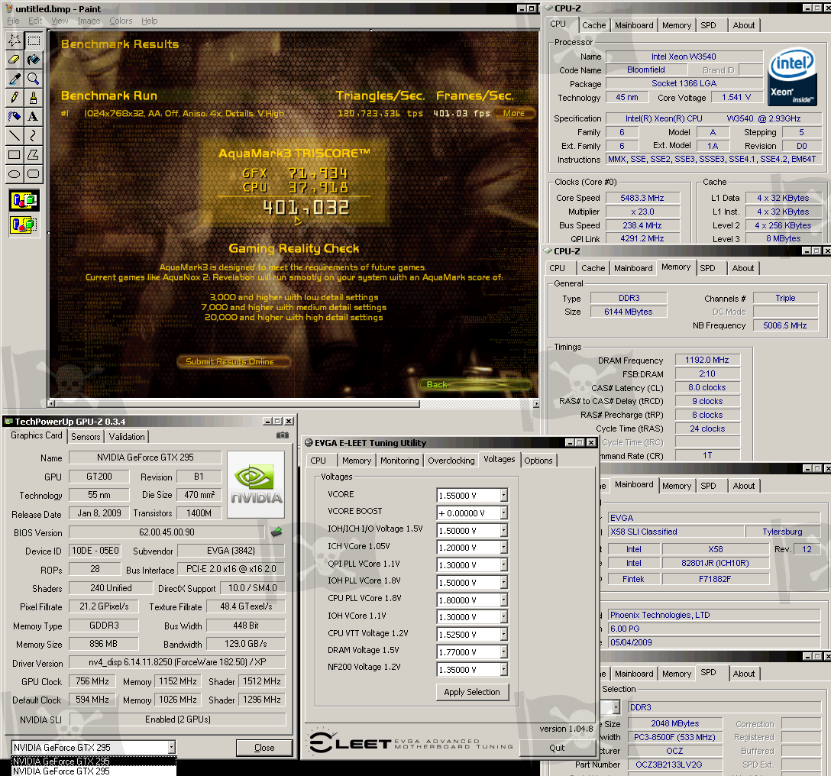Select the Polygon tool in Paint
831x776 pixels.
(34, 155)
